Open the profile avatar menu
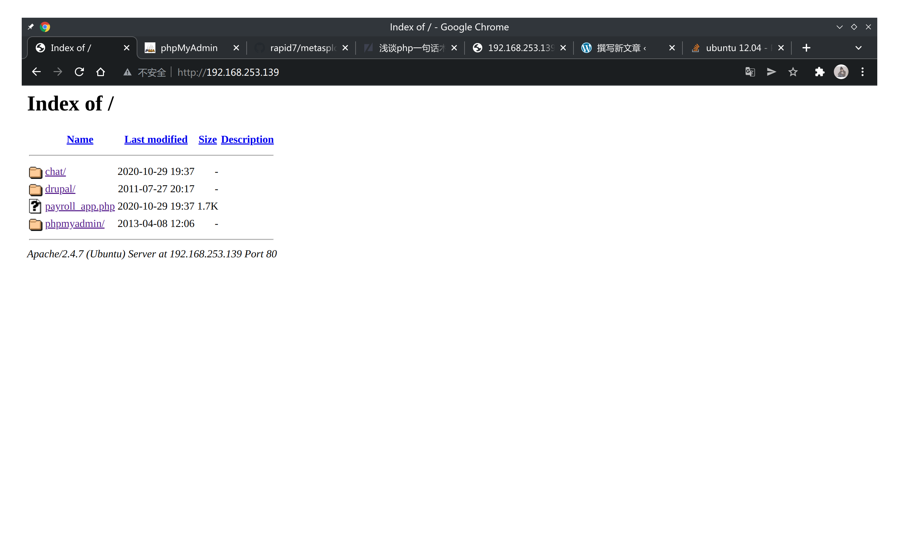 (841, 72)
